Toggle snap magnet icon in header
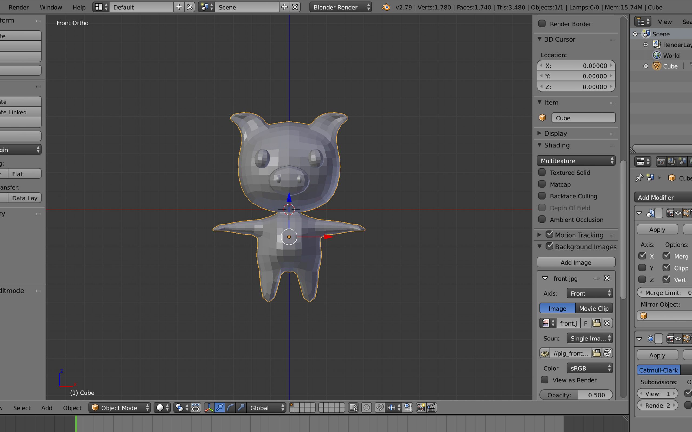This screenshot has height=432, width=692. [380, 407]
